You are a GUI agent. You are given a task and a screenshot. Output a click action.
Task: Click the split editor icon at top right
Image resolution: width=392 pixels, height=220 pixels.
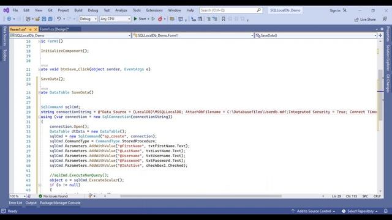pyautogui.click(x=380, y=35)
